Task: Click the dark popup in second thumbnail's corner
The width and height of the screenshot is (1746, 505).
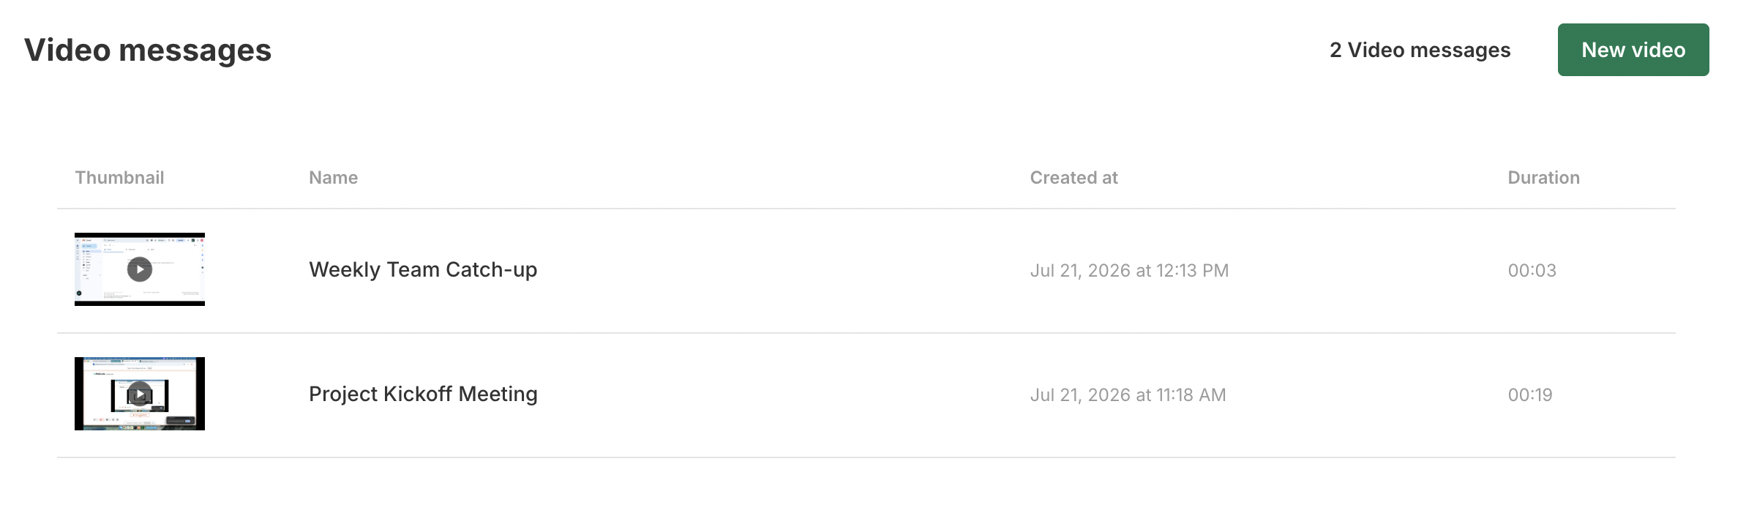Action: [180, 421]
